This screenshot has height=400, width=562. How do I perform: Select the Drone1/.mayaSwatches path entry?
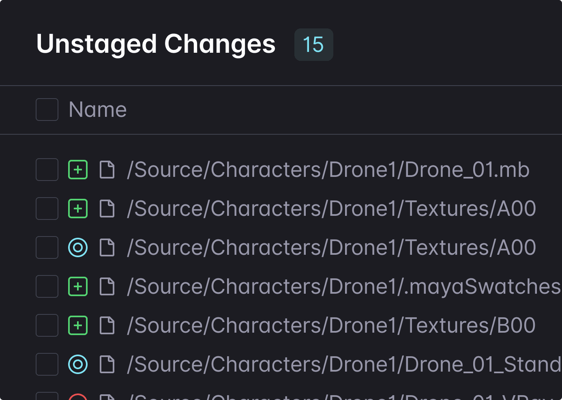click(x=344, y=286)
